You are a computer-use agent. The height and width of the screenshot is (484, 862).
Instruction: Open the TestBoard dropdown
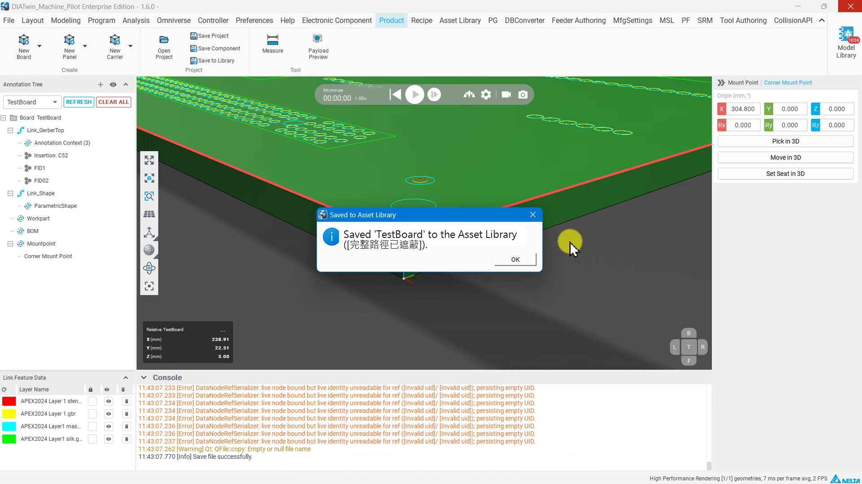click(32, 102)
